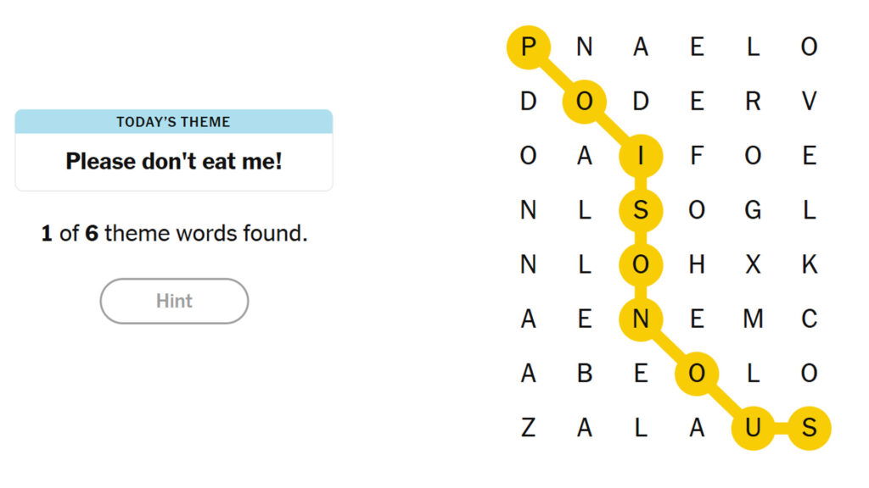Screen dimensions: 869x488
Task: Click the Today's Theme header
Action: 174,122
